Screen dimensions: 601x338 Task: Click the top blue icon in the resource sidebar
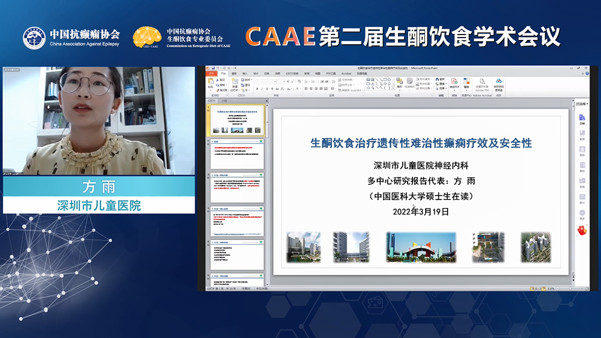tap(582, 119)
